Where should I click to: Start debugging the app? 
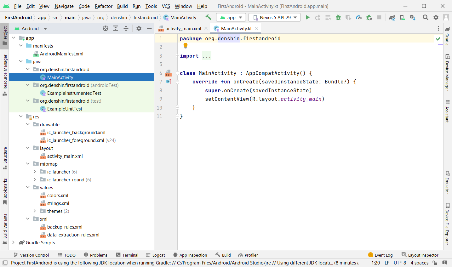point(338,17)
